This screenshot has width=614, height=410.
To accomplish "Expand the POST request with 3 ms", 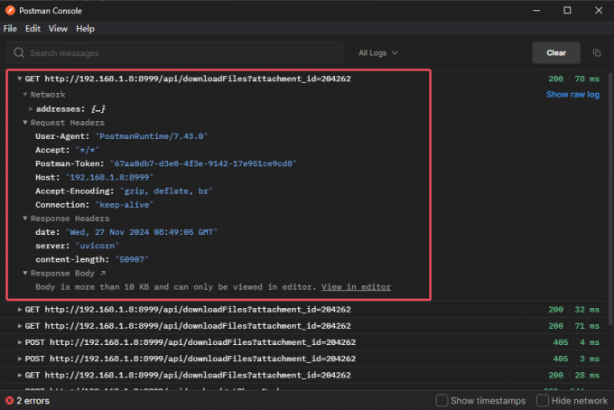I will point(20,359).
